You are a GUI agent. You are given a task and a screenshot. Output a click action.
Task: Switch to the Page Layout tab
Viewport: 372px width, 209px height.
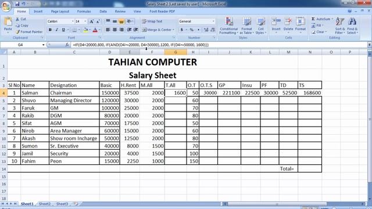pos(60,12)
